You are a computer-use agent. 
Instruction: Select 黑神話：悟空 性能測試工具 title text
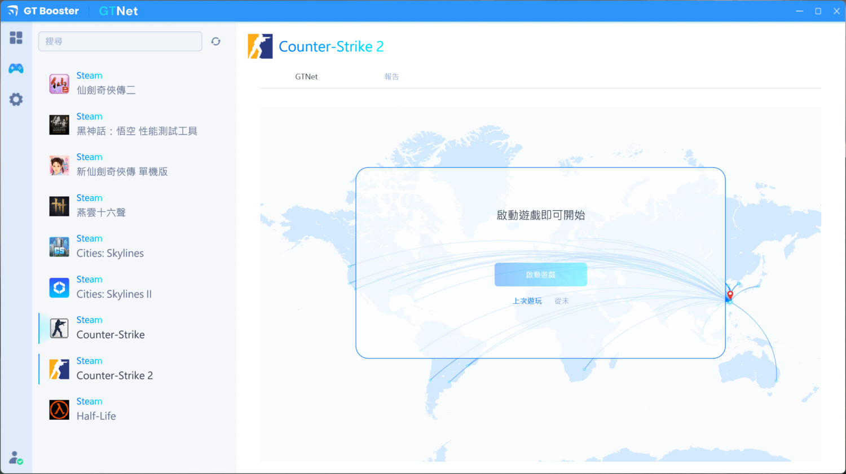(137, 131)
